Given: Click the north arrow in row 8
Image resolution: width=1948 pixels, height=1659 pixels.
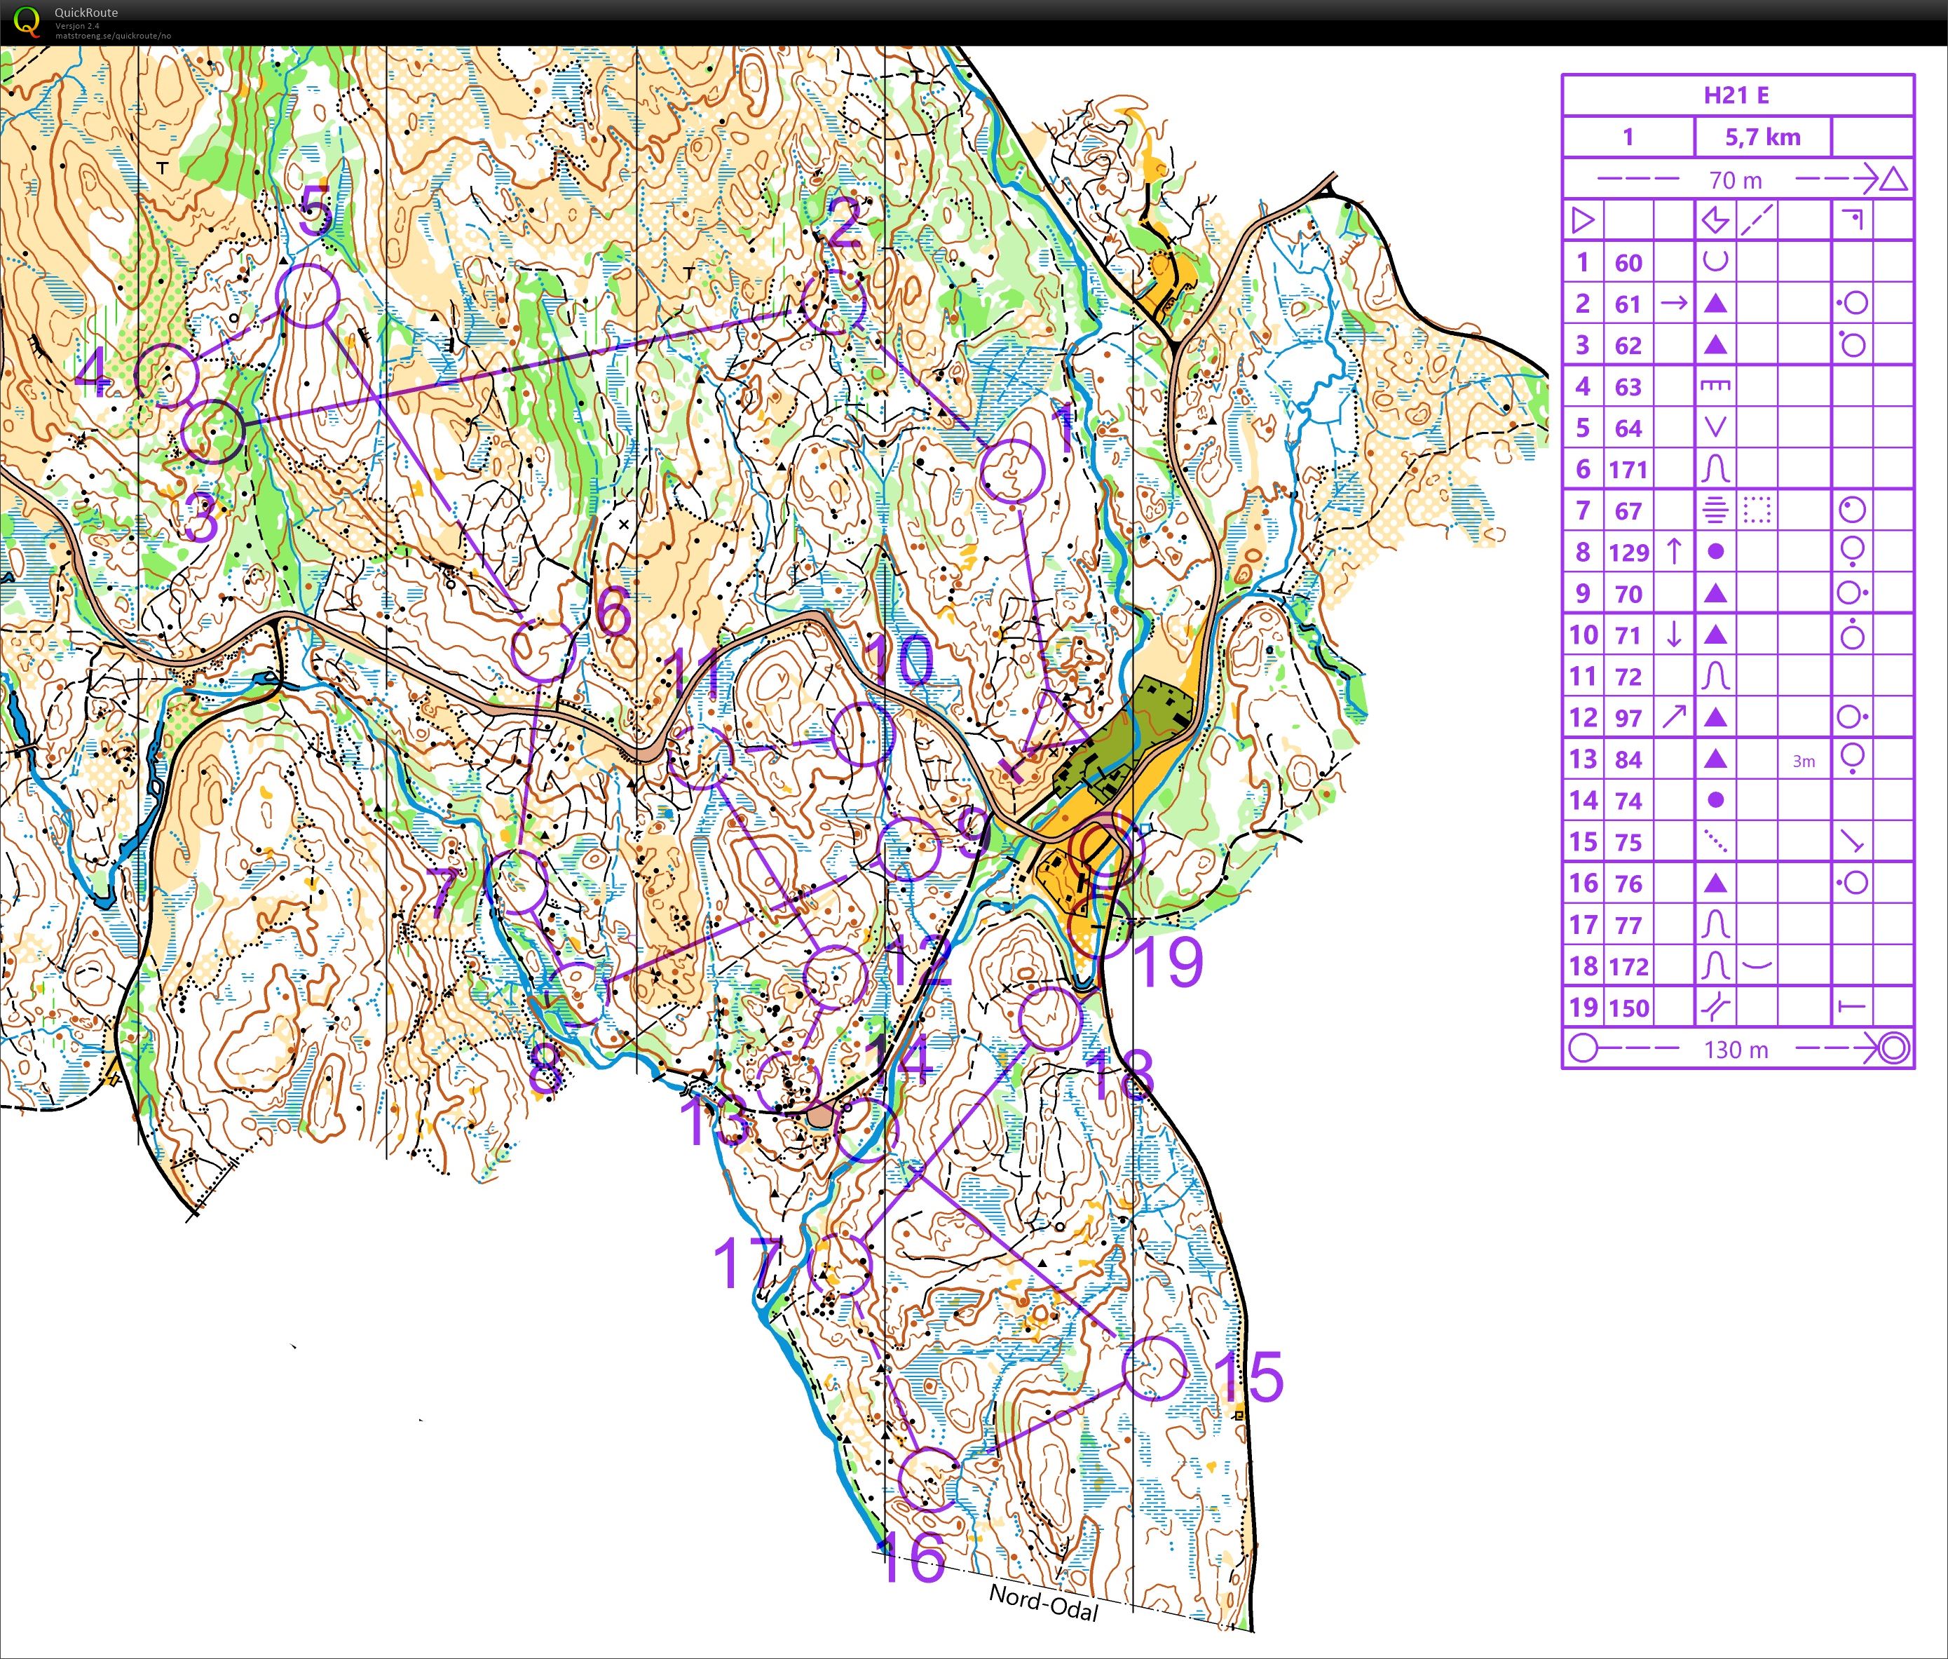Looking at the screenshot, I should pyautogui.click(x=1673, y=551).
